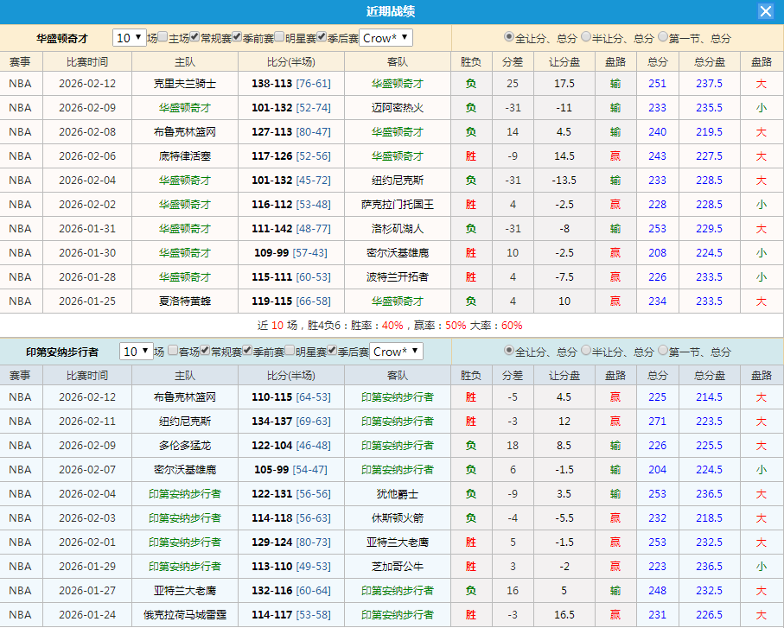The image size is (784, 628).
Task: Open the 布鲁克林篮网 link in Pacers table
Action: [185, 396]
